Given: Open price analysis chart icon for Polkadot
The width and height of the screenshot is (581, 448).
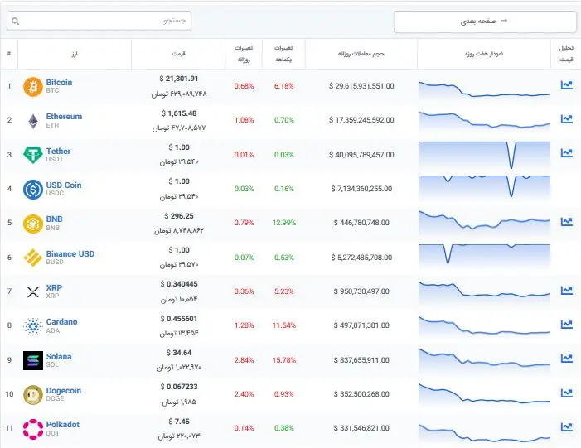Looking at the screenshot, I should click(x=567, y=426).
